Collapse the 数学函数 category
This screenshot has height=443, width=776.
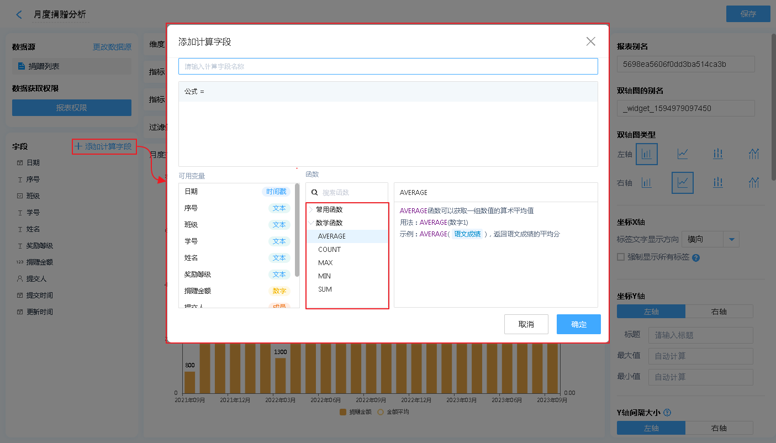[312, 223]
